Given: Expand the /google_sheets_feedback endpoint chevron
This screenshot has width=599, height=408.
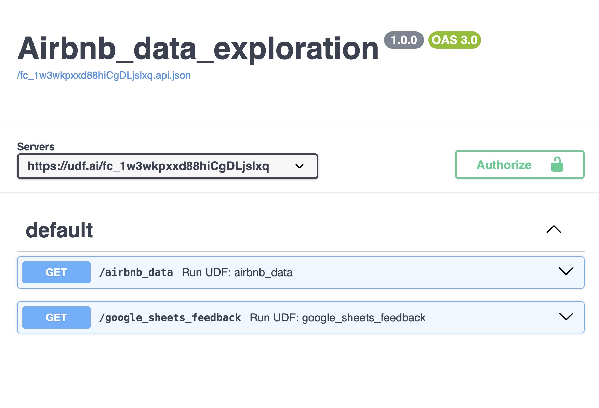Looking at the screenshot, I should [566, 317].
